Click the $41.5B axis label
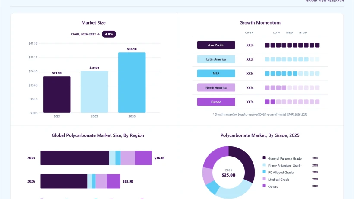 (x=33, y=43)
